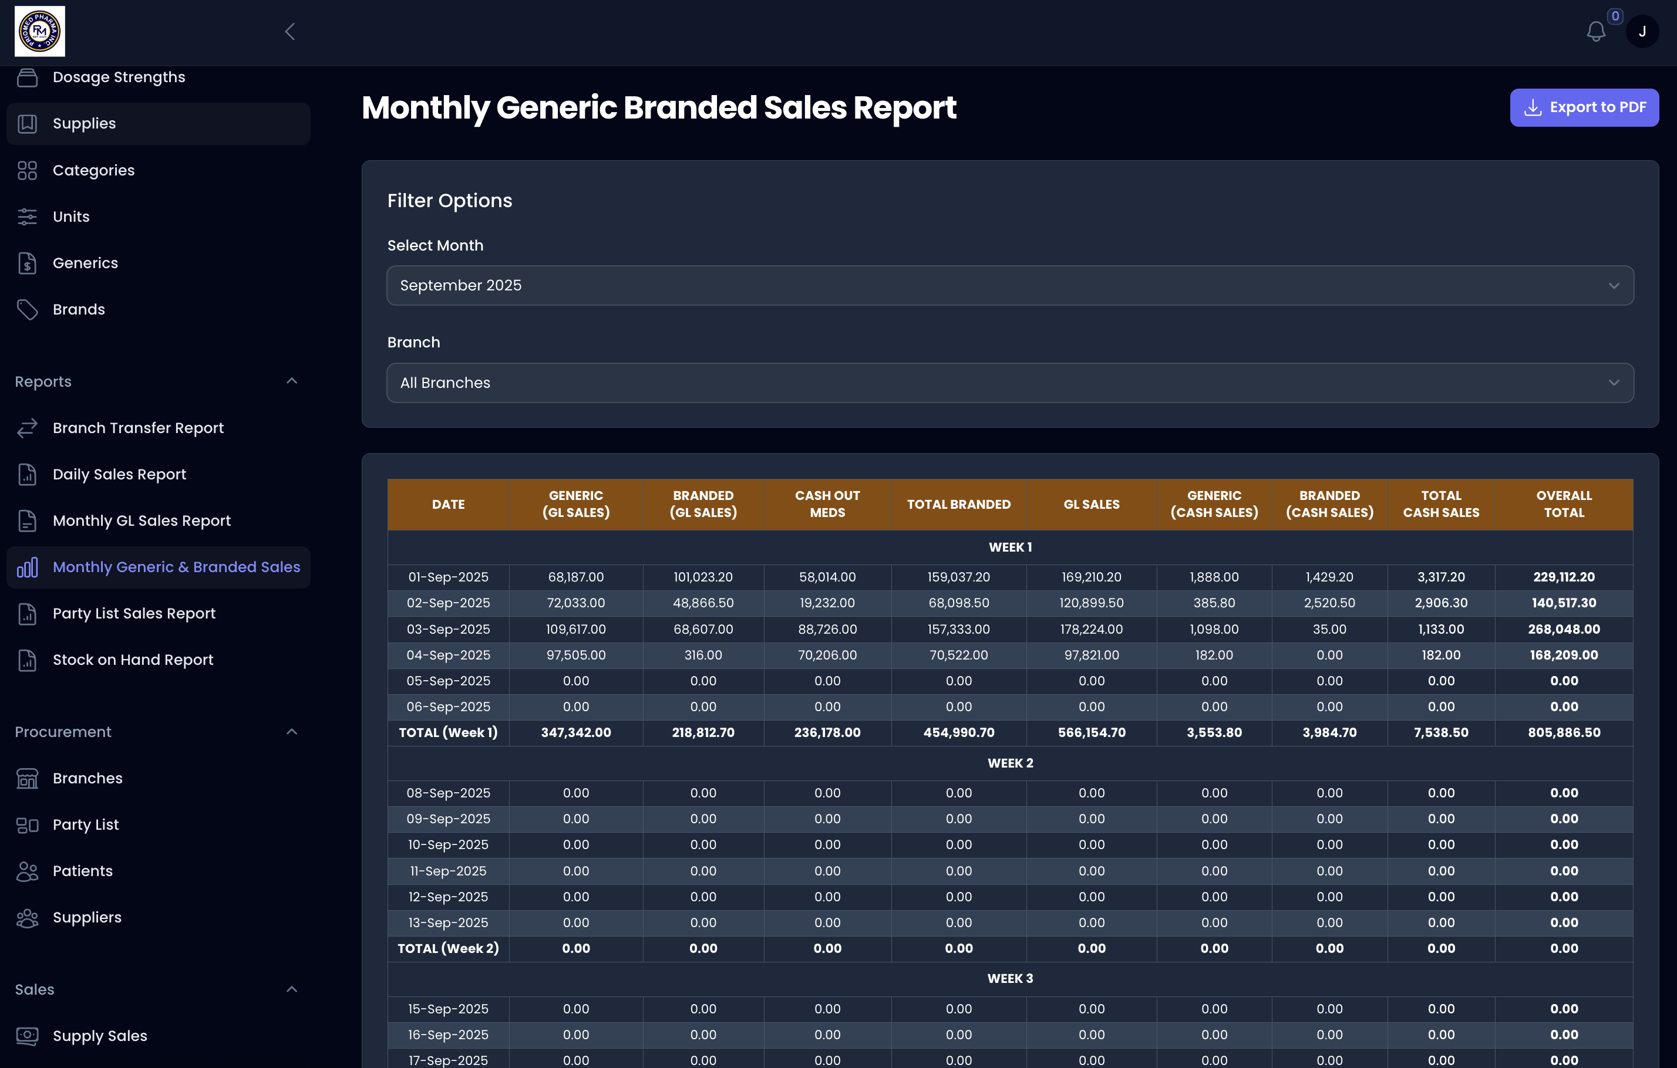
Task: Open Supply Sales via its icon
Action: tap(27, 1036)
